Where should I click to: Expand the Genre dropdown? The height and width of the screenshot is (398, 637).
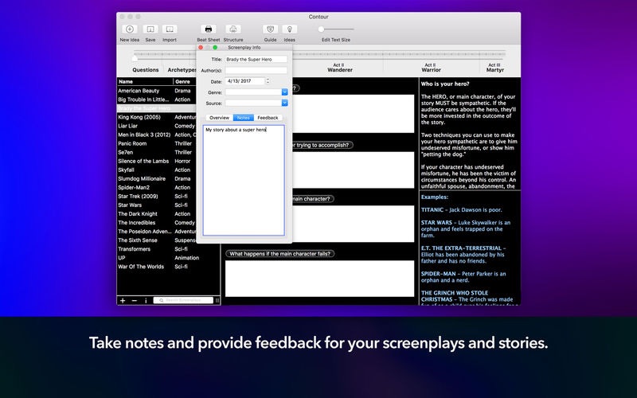pyautogui.click(x=285, y=92)
